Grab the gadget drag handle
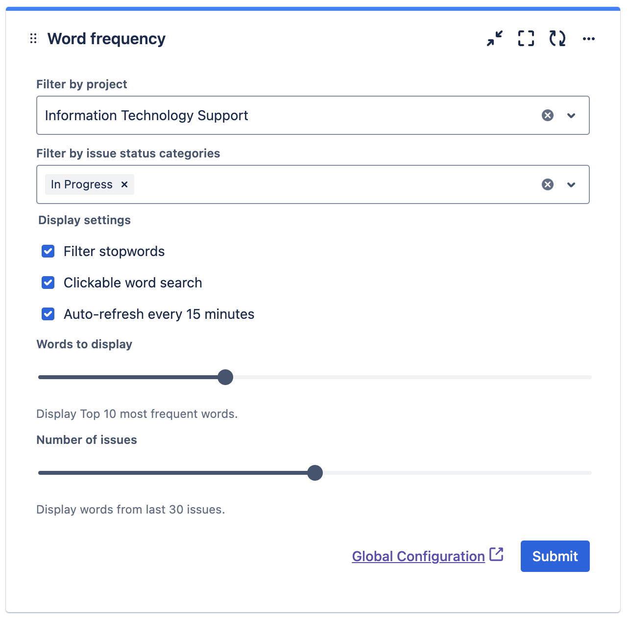Viewport: 629px width, 619px height. click(33, 38)
